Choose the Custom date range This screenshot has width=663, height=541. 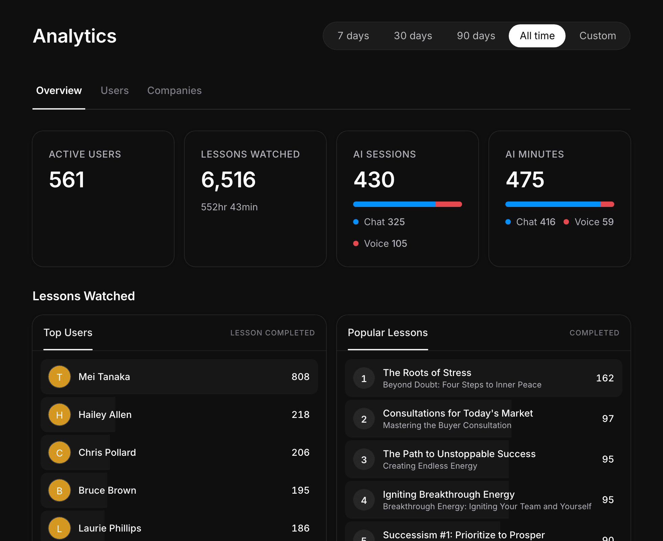(598, 36)
